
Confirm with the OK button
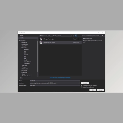click(x=93, y=90)
